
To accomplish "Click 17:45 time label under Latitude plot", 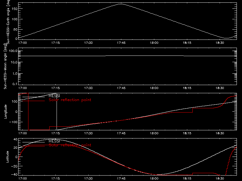I will coord(121,179).
